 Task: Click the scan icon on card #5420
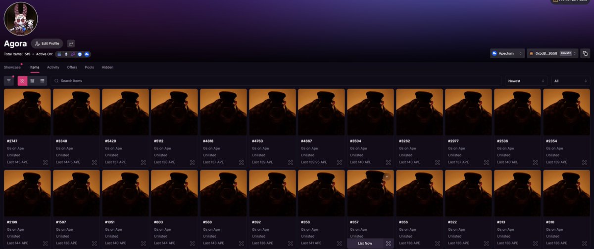coord(143,162)
